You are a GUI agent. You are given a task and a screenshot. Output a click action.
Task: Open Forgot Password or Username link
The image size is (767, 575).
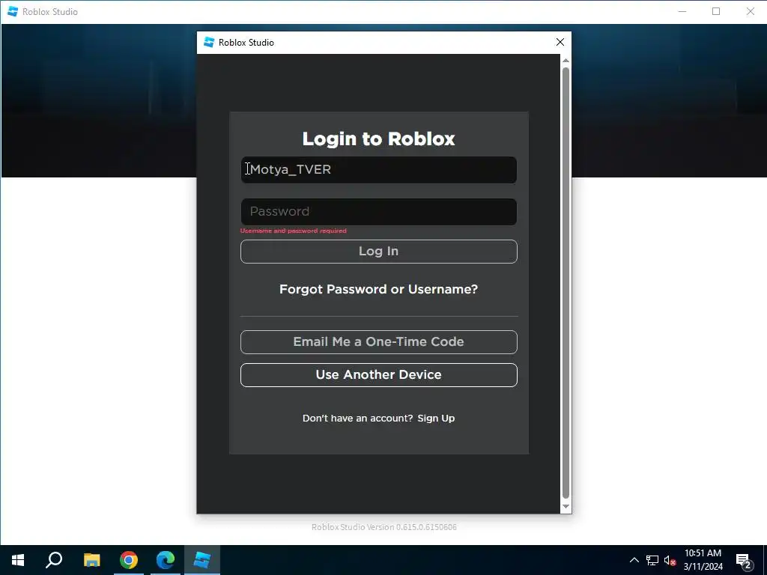[x=378, y=289]
